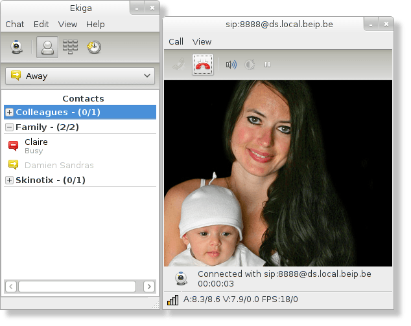Open the dialpad view

(70, 47)
